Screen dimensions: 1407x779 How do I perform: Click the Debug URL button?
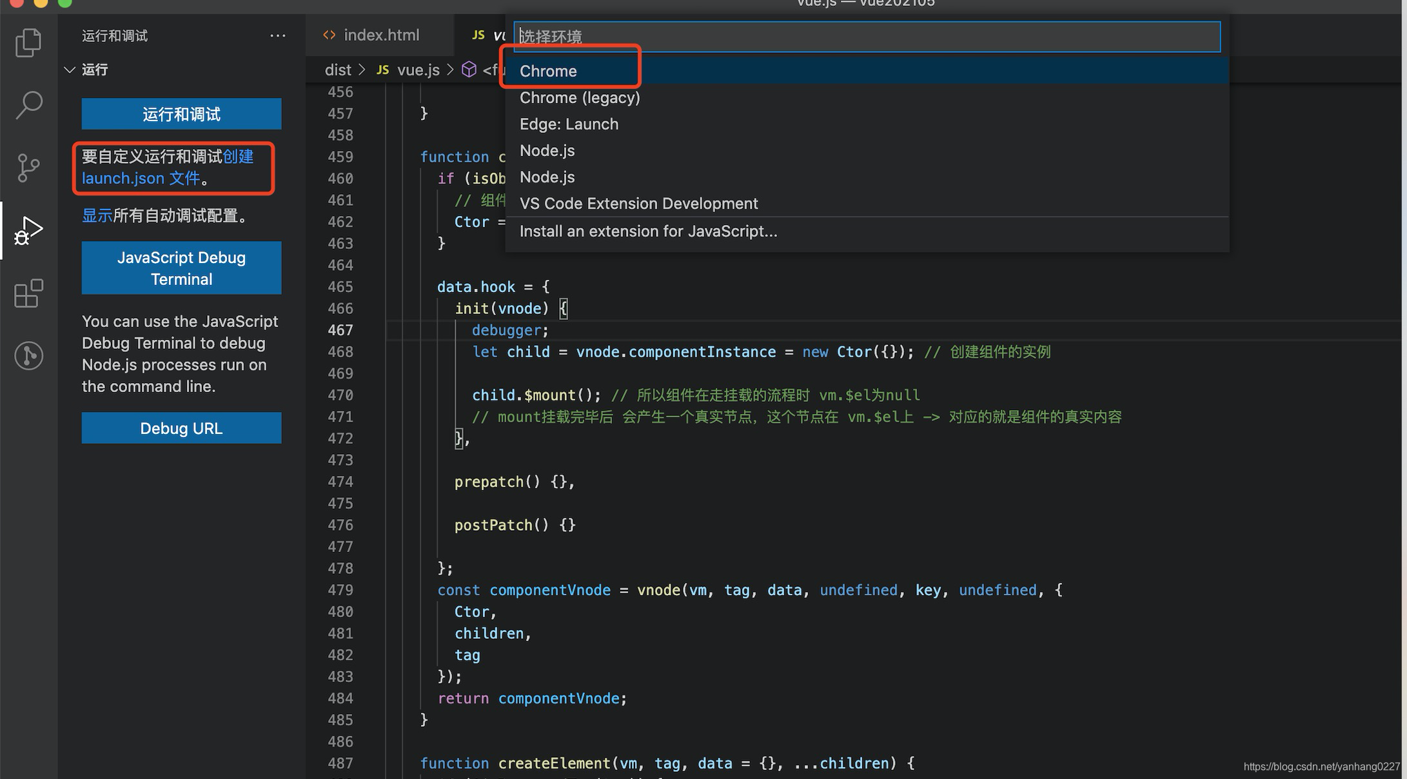pos(181,428)
